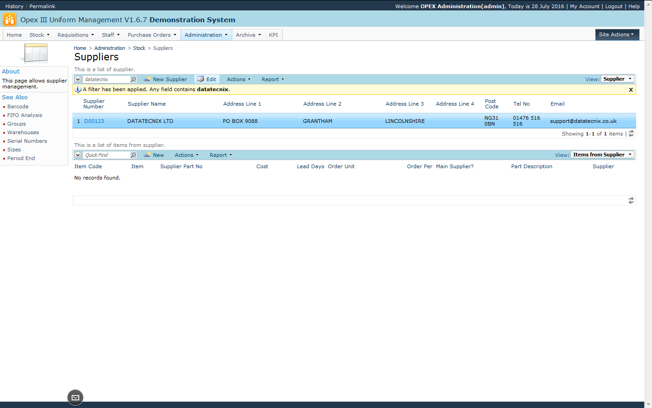Open the FIFO Analysis link
The height and width of the screenshot is (408, 652).
[x=24, y=115]
